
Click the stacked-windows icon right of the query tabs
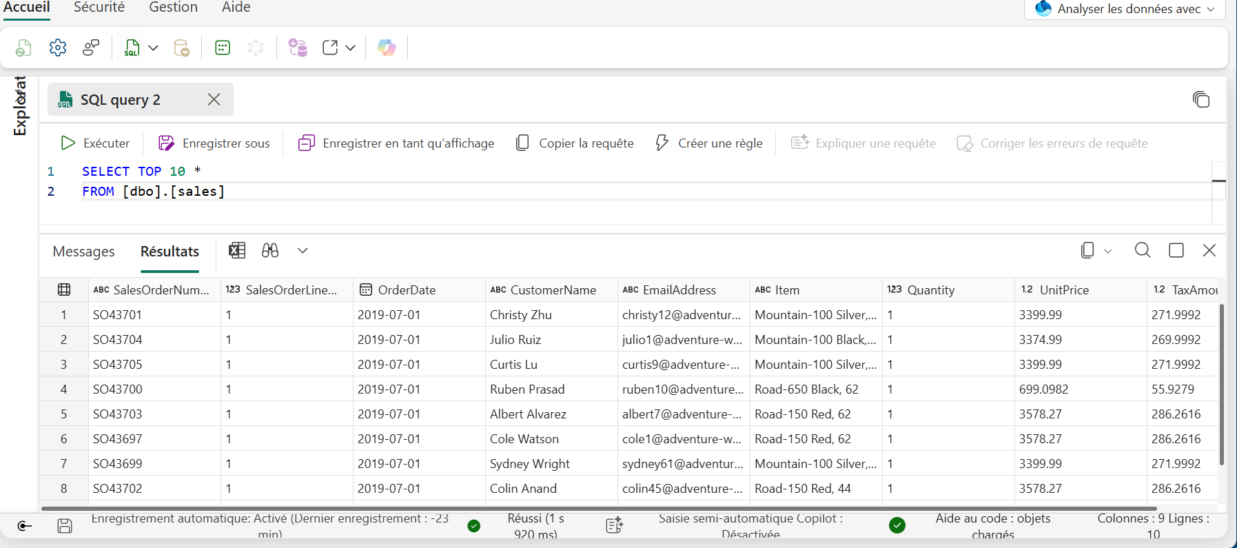(1201, 100)
